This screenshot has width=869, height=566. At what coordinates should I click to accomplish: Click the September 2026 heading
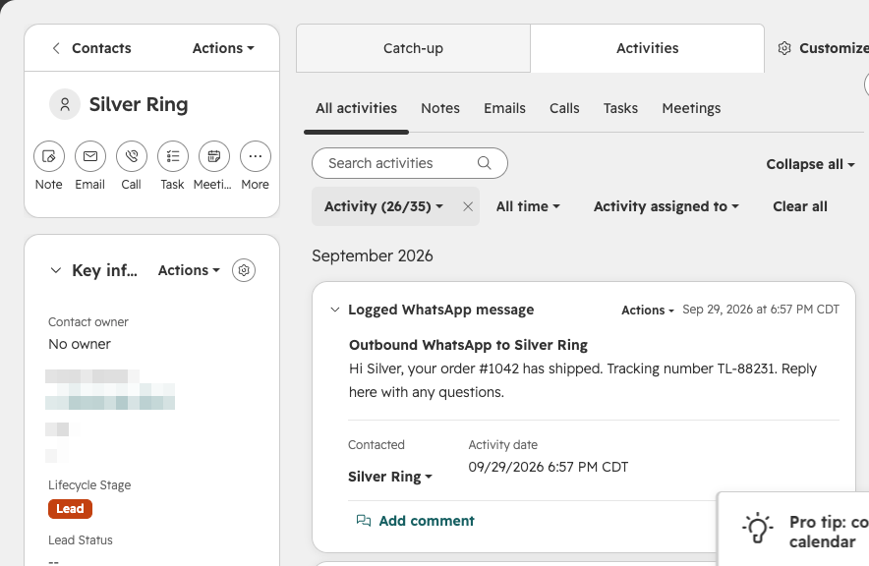coord(373,255)
